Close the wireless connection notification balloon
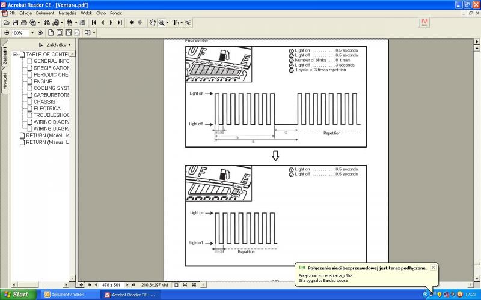This screenshot has width=481, height=300. 433,268
